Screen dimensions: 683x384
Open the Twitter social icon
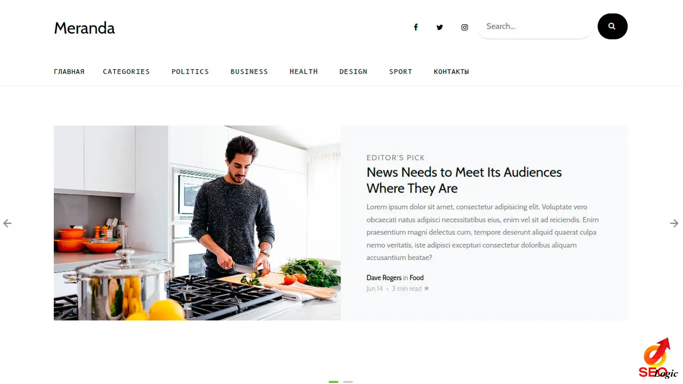pos(440,27)
